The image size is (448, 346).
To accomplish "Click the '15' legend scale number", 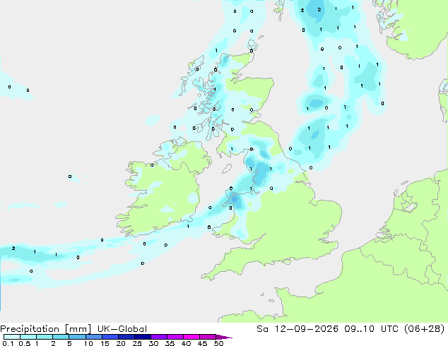I will point(105,343).
